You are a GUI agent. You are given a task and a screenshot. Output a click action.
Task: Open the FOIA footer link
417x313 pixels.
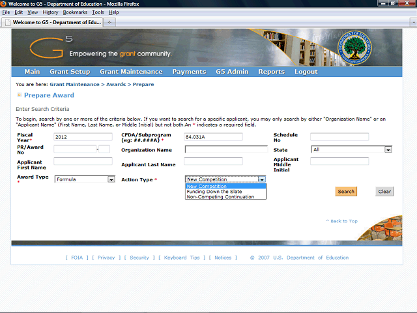pos(77,258)
